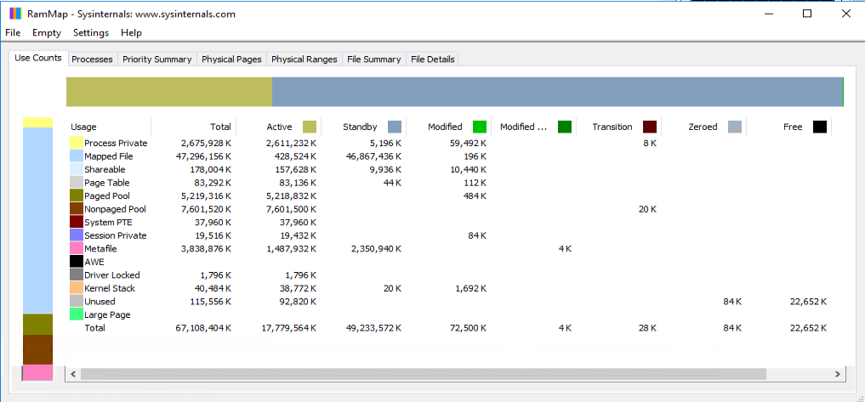865x402 pixels.
Task: Select the Process Private row label
Action: [116, 144]
